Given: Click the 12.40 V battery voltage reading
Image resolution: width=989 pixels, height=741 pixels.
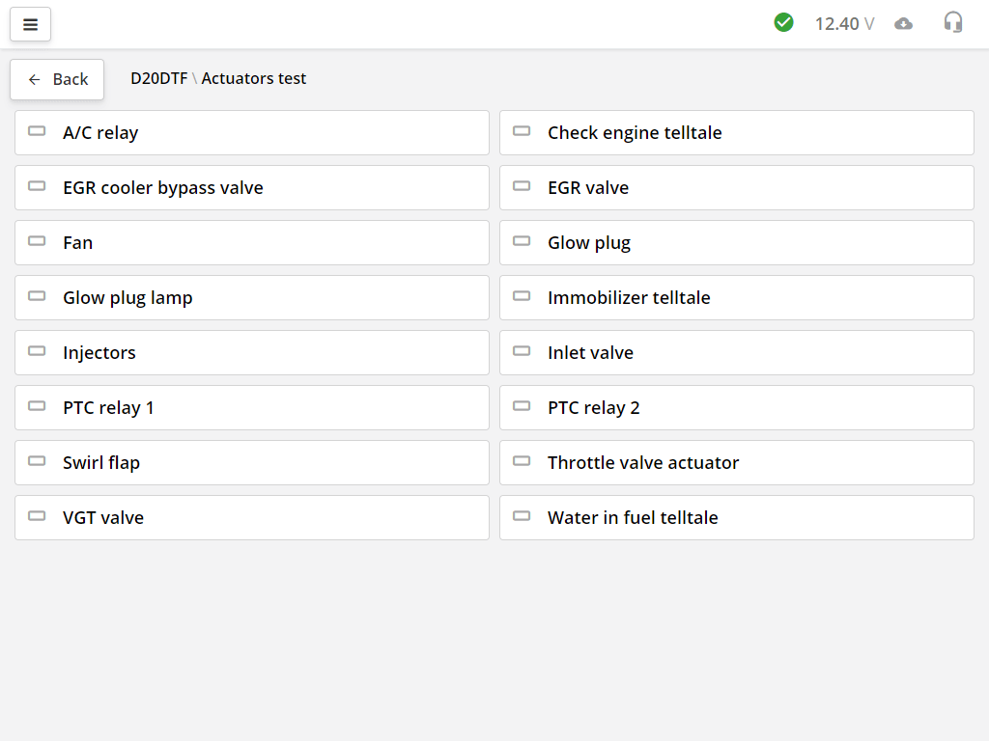Looking at the screenshot, I should pos(844,23).
